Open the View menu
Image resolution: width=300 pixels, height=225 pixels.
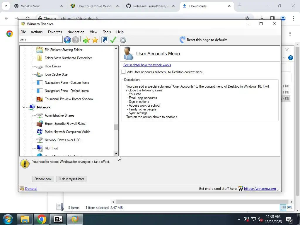click(x=93, y=32)
